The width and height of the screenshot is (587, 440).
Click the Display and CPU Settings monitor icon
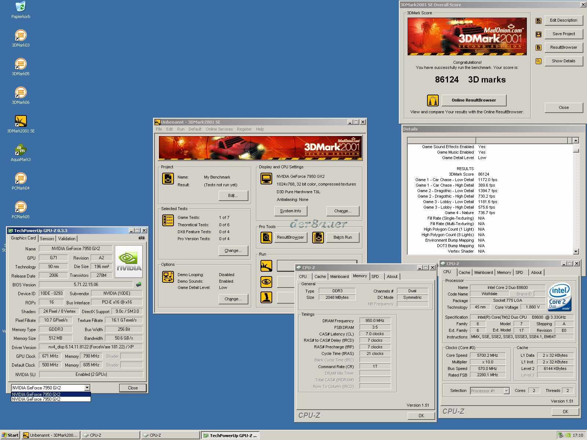266,179
